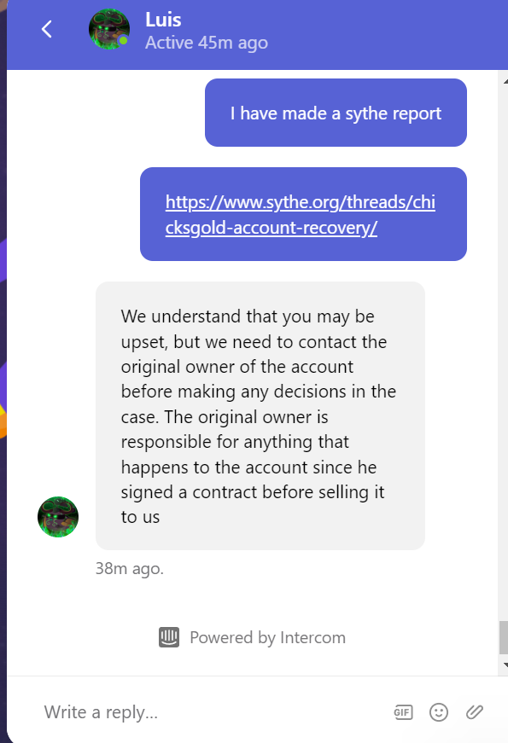508x743 pixels.
Task: Click the chat scrollbar thumb
Action: (504, 638)
